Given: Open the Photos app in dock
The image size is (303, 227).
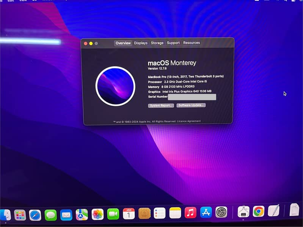Looking at the screenshot, I should 97,214.
